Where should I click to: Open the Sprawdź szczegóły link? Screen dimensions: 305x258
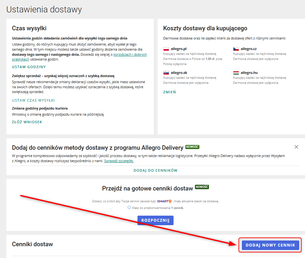pyautogui.click(x=119, y=161)
